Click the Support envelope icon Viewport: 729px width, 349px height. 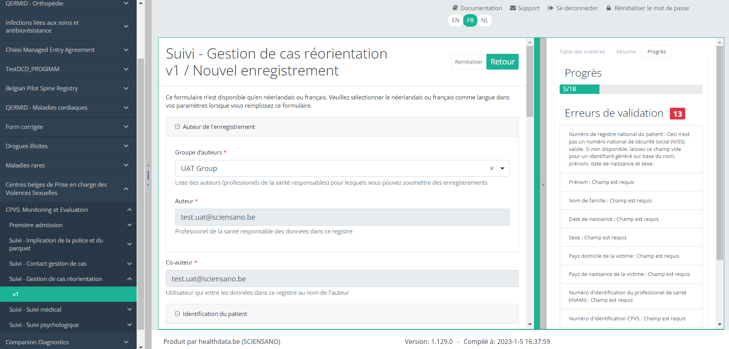point(513,8)
